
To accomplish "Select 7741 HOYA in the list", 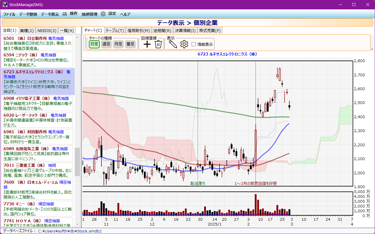I will tap(37, 223).
